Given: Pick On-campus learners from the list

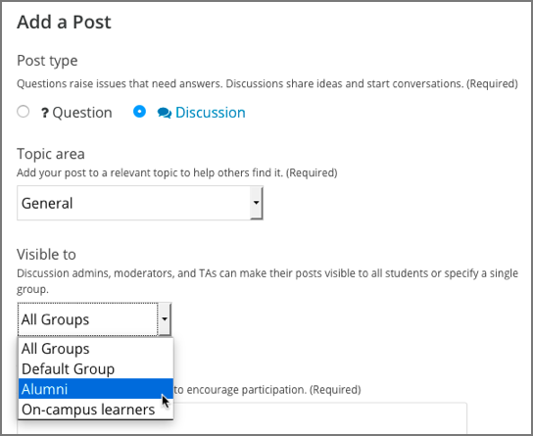Looking at the screenshot, I should click(96, 410).
